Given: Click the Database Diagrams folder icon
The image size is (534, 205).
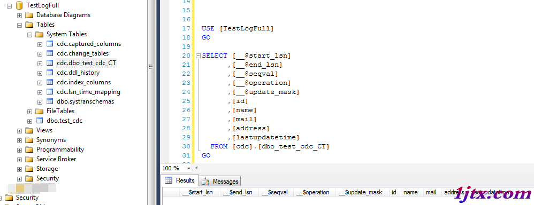Looking at the screenshot, I should coord(29,15).
